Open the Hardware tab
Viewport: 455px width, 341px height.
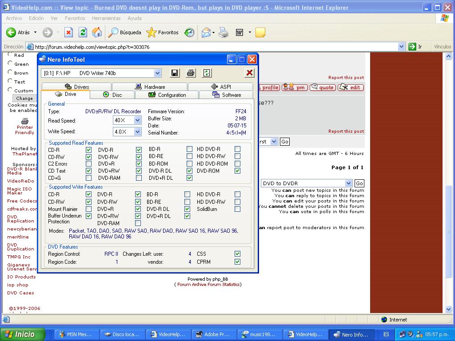click(x=150, y=87)
